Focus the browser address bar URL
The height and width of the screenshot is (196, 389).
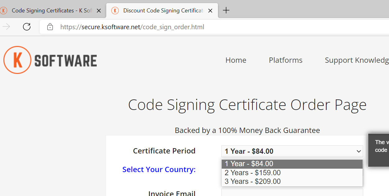[x=132, y=27]
